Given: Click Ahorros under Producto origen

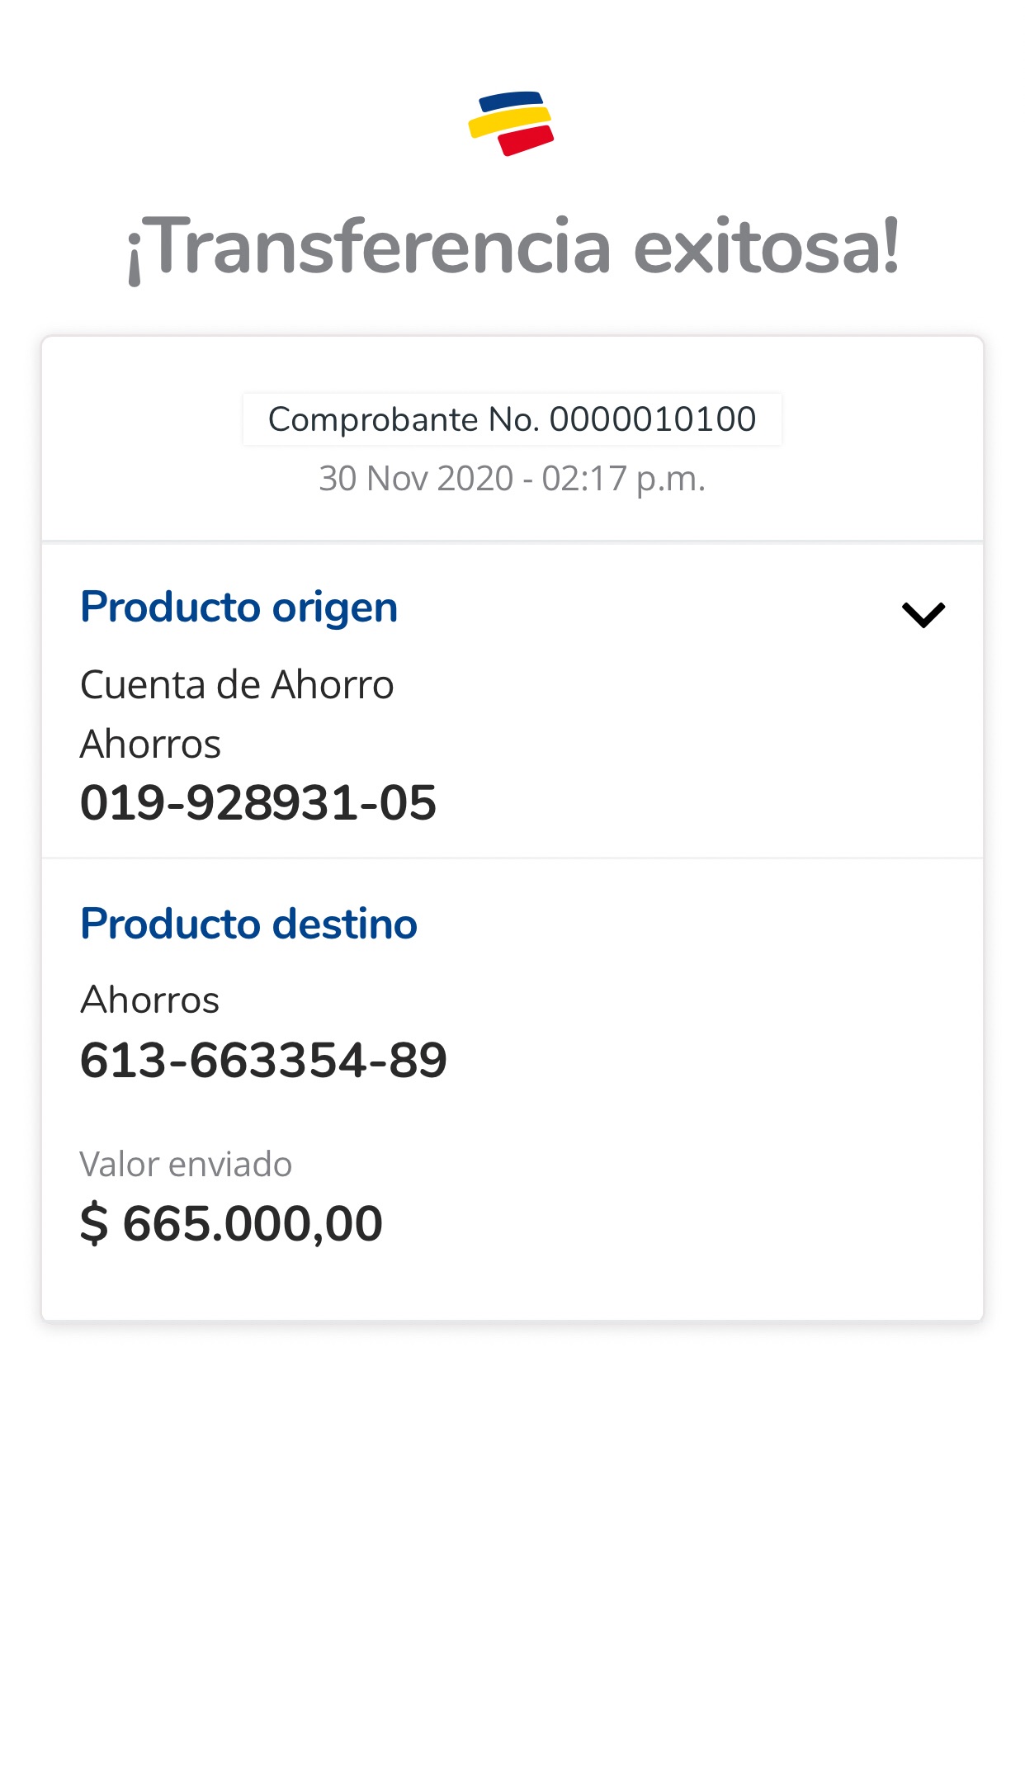Looking at the screenshot, I should point(150,745).
